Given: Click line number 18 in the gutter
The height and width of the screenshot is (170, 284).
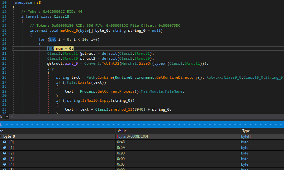Looking at the screenshot, I should tap(4, 39).
